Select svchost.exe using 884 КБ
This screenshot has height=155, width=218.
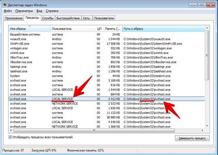107,94
